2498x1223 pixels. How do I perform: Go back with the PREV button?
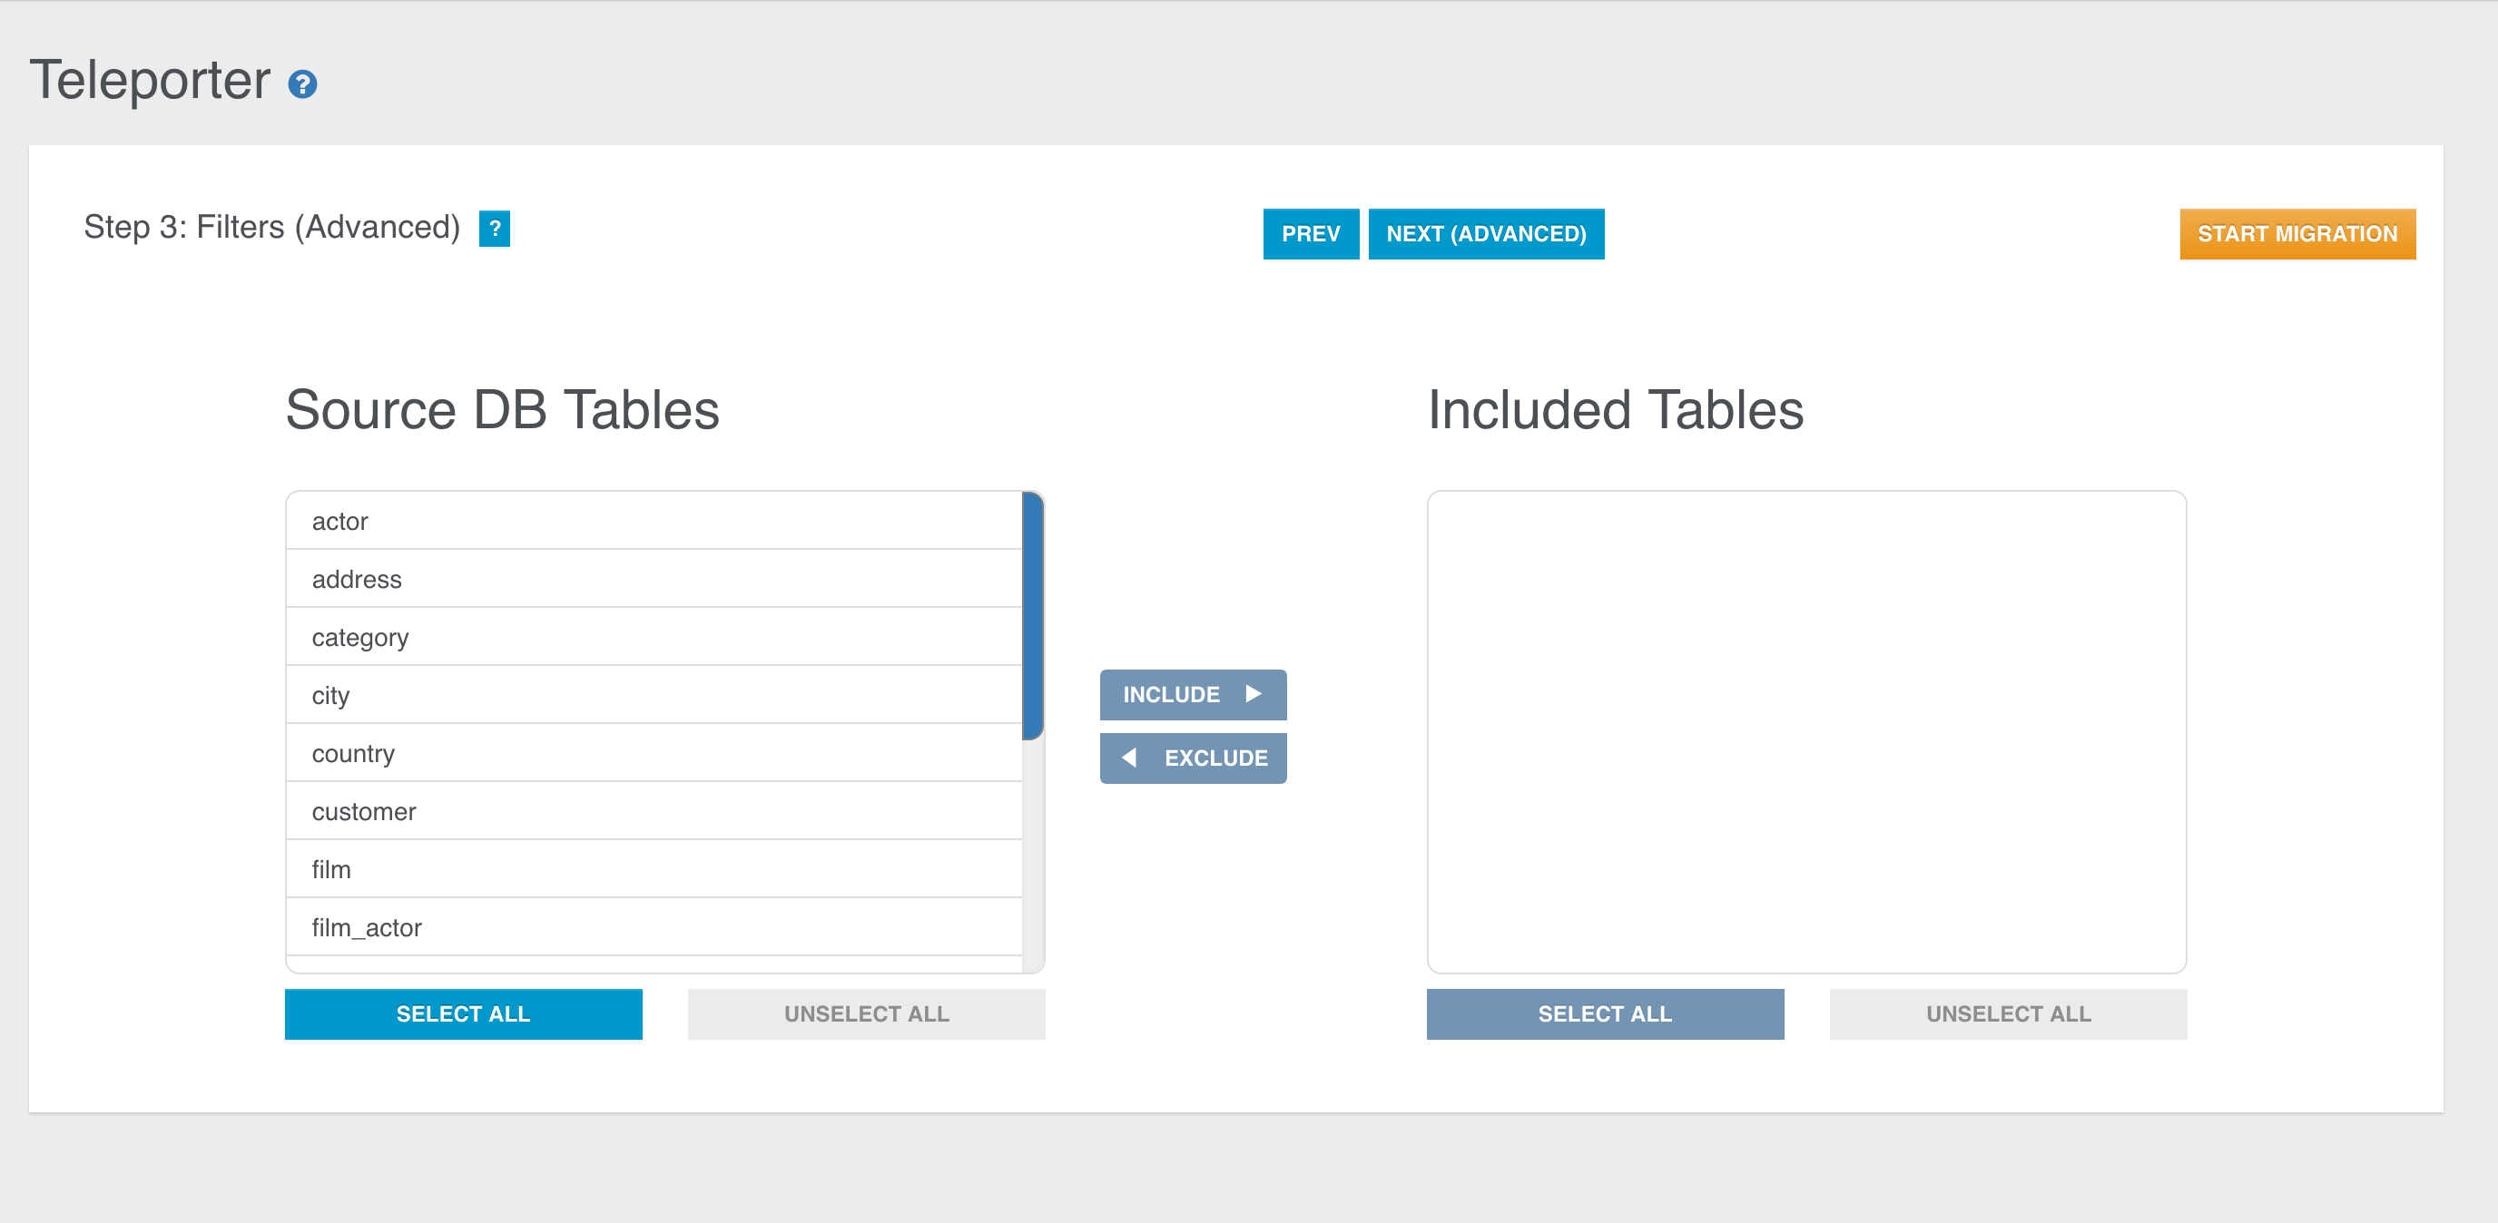pyautogui.click(x=1310, y=233)
